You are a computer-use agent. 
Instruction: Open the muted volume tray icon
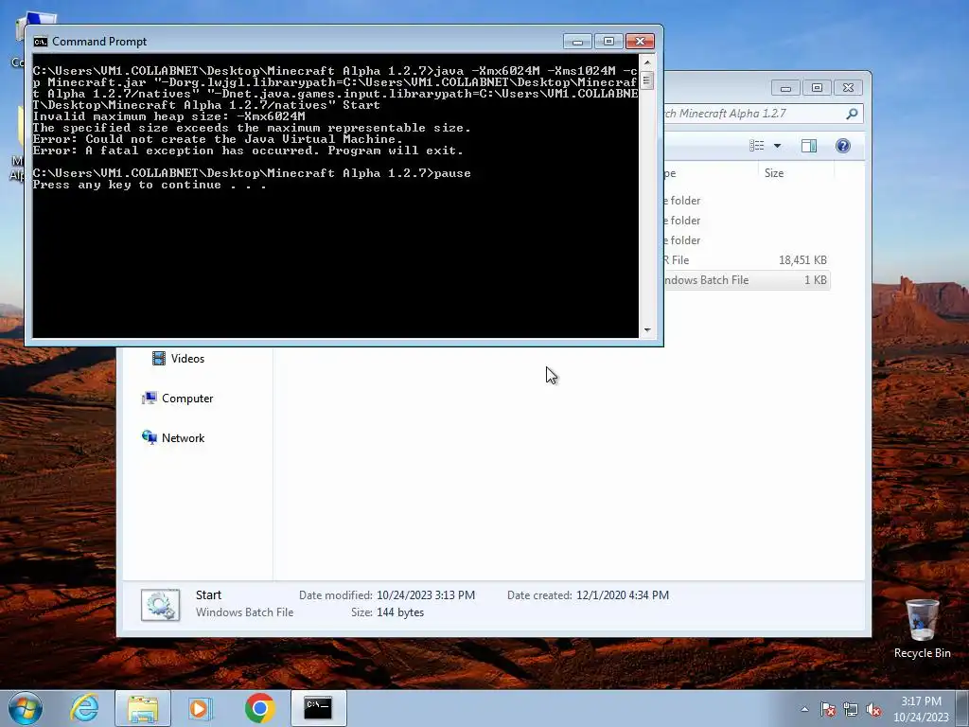pos(873,710)
